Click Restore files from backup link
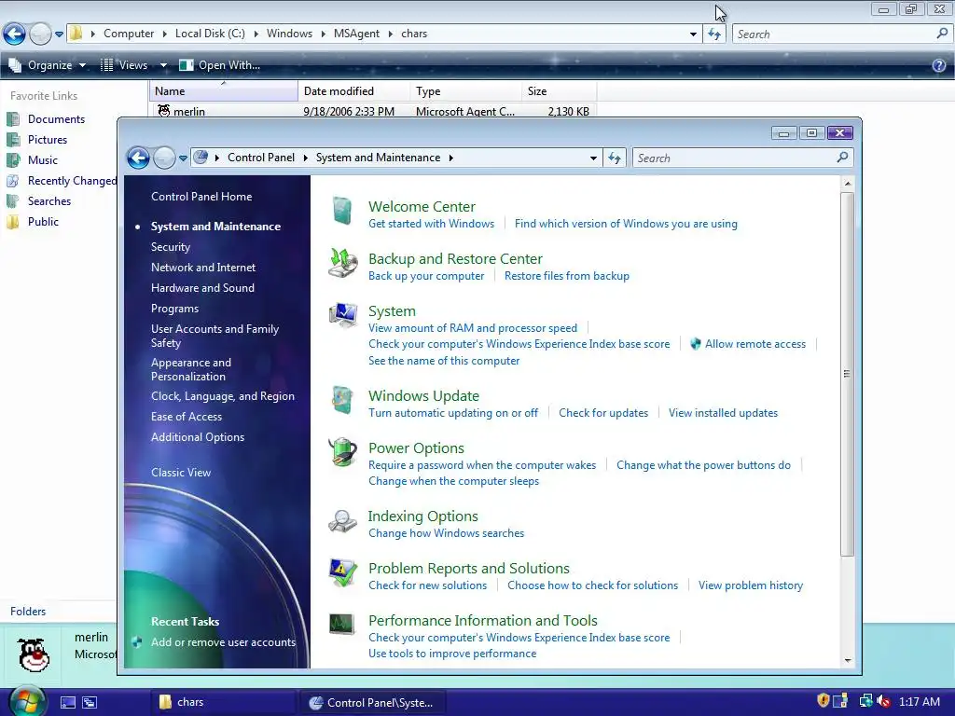The image size is (955, 716). pyautogui.click(x=566, y=276)
